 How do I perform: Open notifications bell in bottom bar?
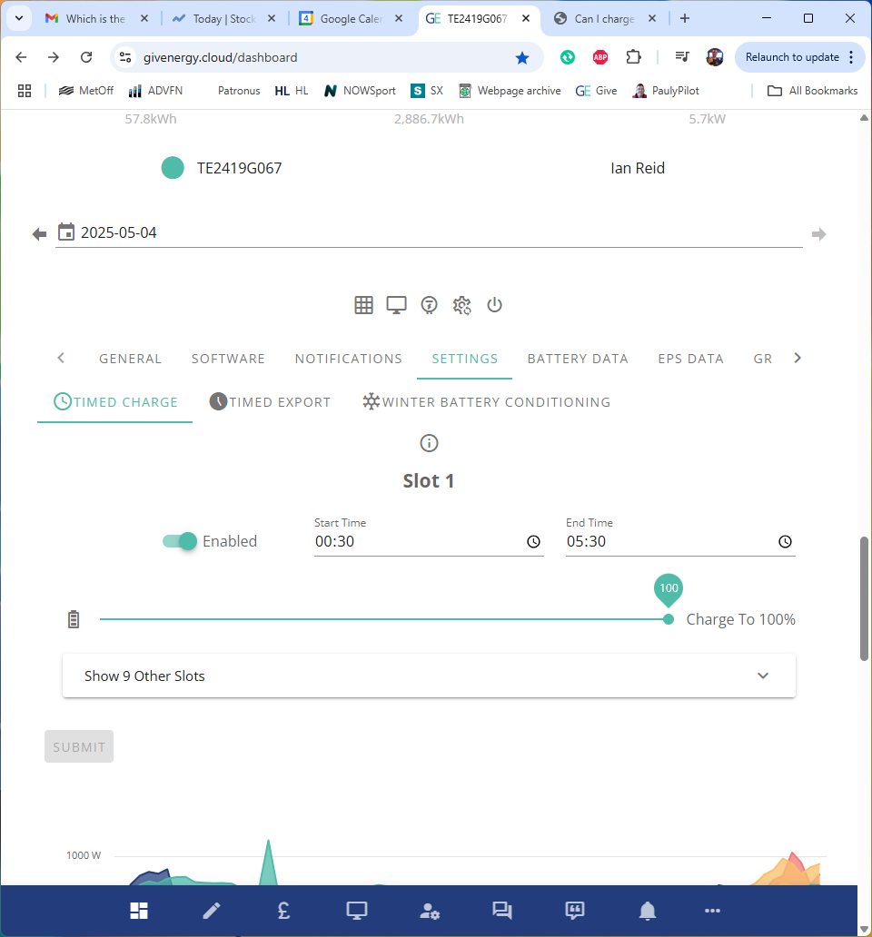click(x=648, y=911)
